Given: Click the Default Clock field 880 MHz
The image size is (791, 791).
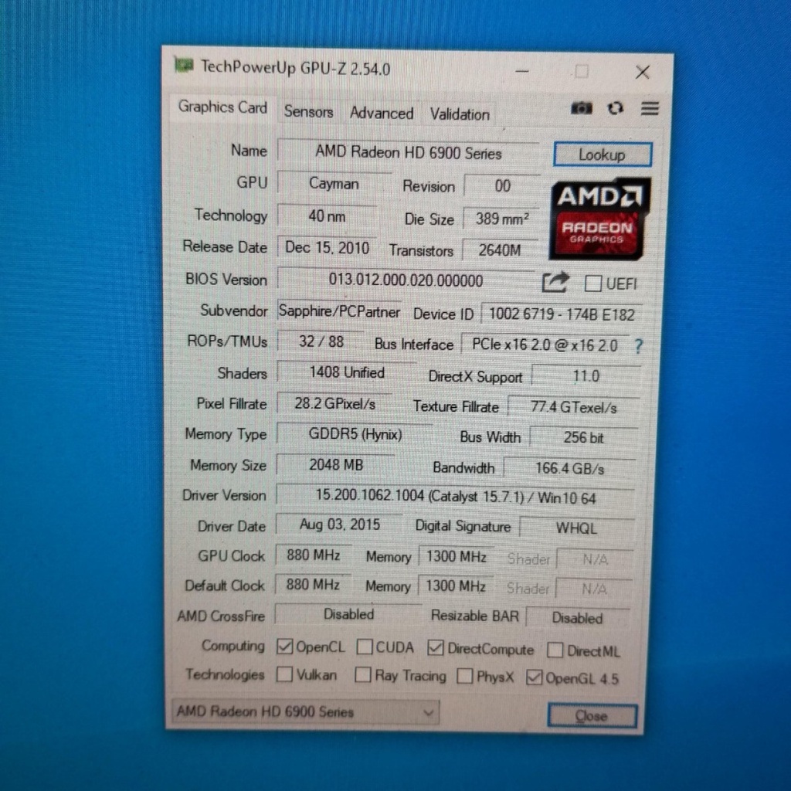Looking at the screenshot, I should coord(313,585).
